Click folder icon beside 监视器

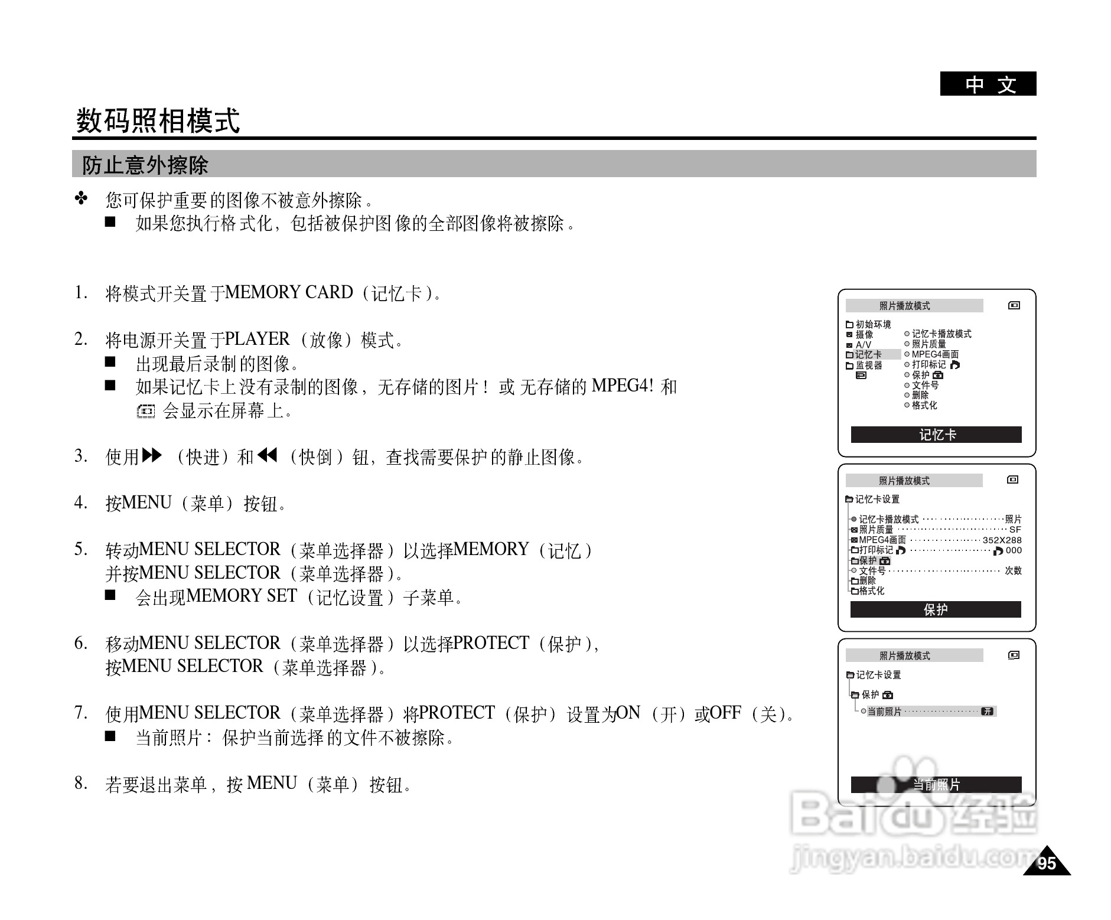[x=849, y=366]
